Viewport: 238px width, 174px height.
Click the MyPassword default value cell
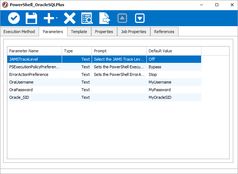[x=174, y=90]
